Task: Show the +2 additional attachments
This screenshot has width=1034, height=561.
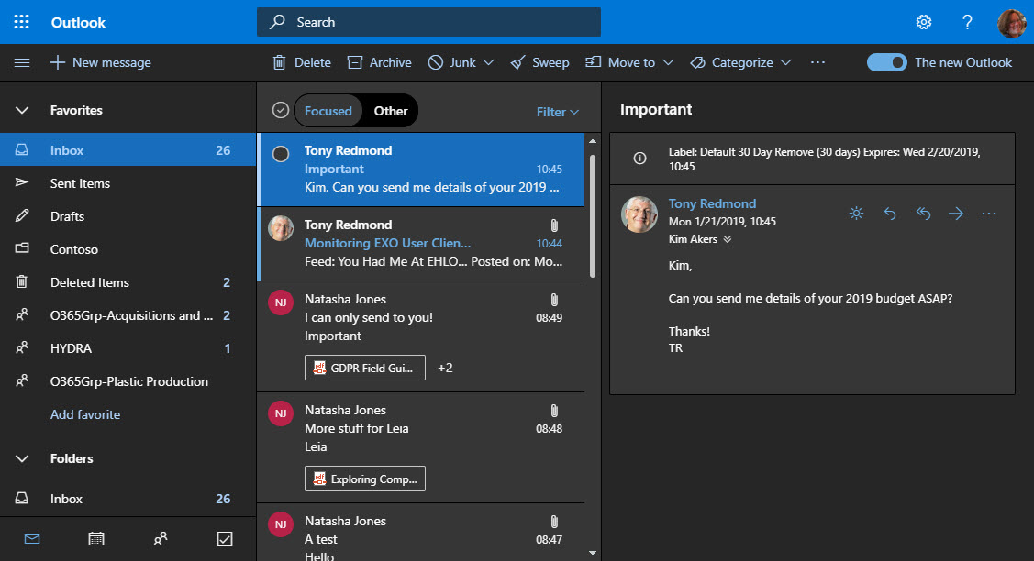Action: (445, 368)
